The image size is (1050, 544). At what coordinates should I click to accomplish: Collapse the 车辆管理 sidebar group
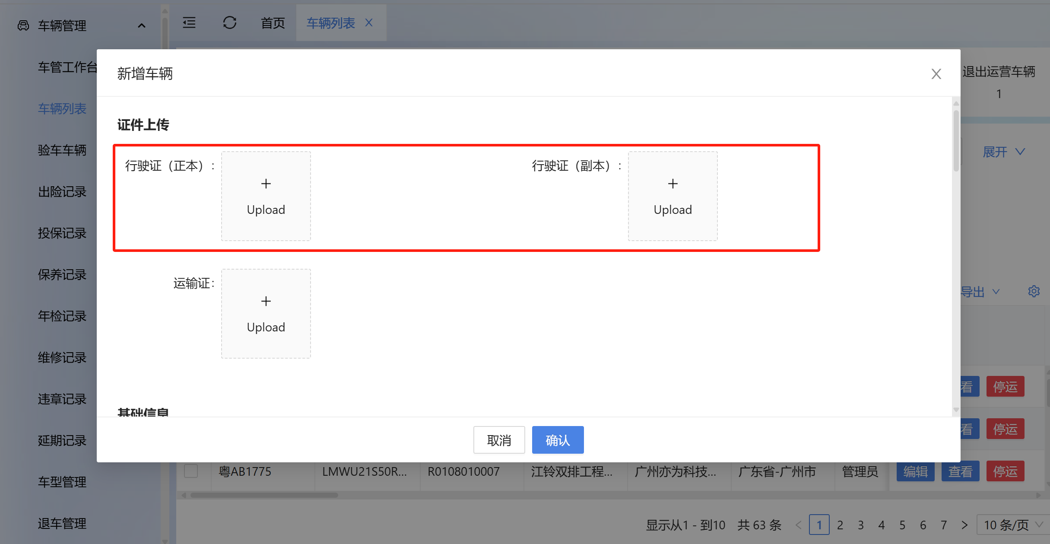pos(141,26)
